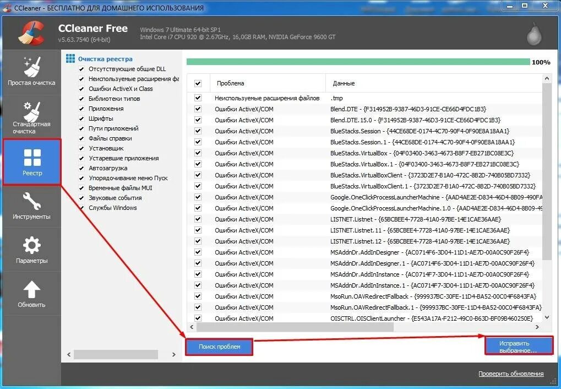
Task: Click the Очистка реестра grid icon
Action: [x=70, y=58]
